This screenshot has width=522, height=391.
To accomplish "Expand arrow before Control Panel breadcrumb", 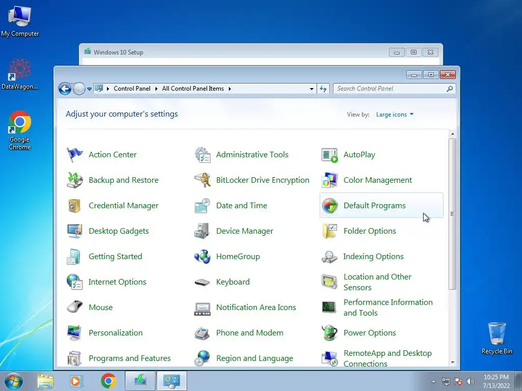I will (x=108, y=89).
